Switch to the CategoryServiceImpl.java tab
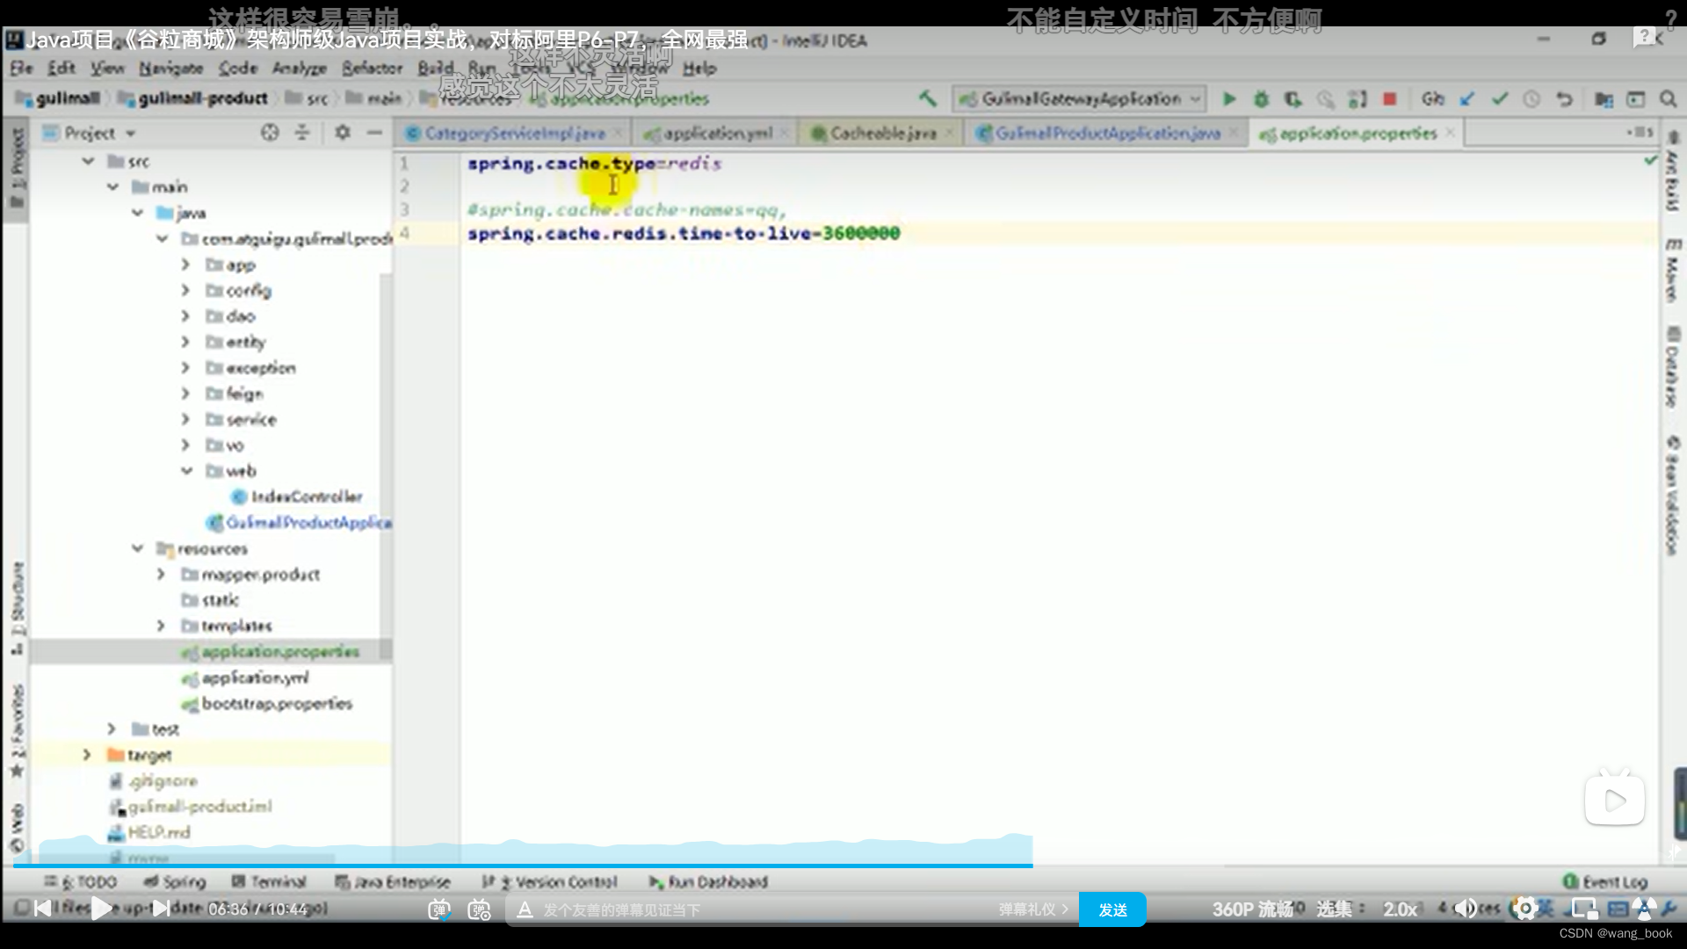The image size is (1687, 949). [514, 133]
